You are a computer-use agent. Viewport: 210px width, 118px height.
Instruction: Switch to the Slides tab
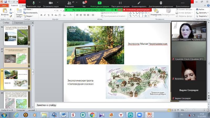point(6,23)
